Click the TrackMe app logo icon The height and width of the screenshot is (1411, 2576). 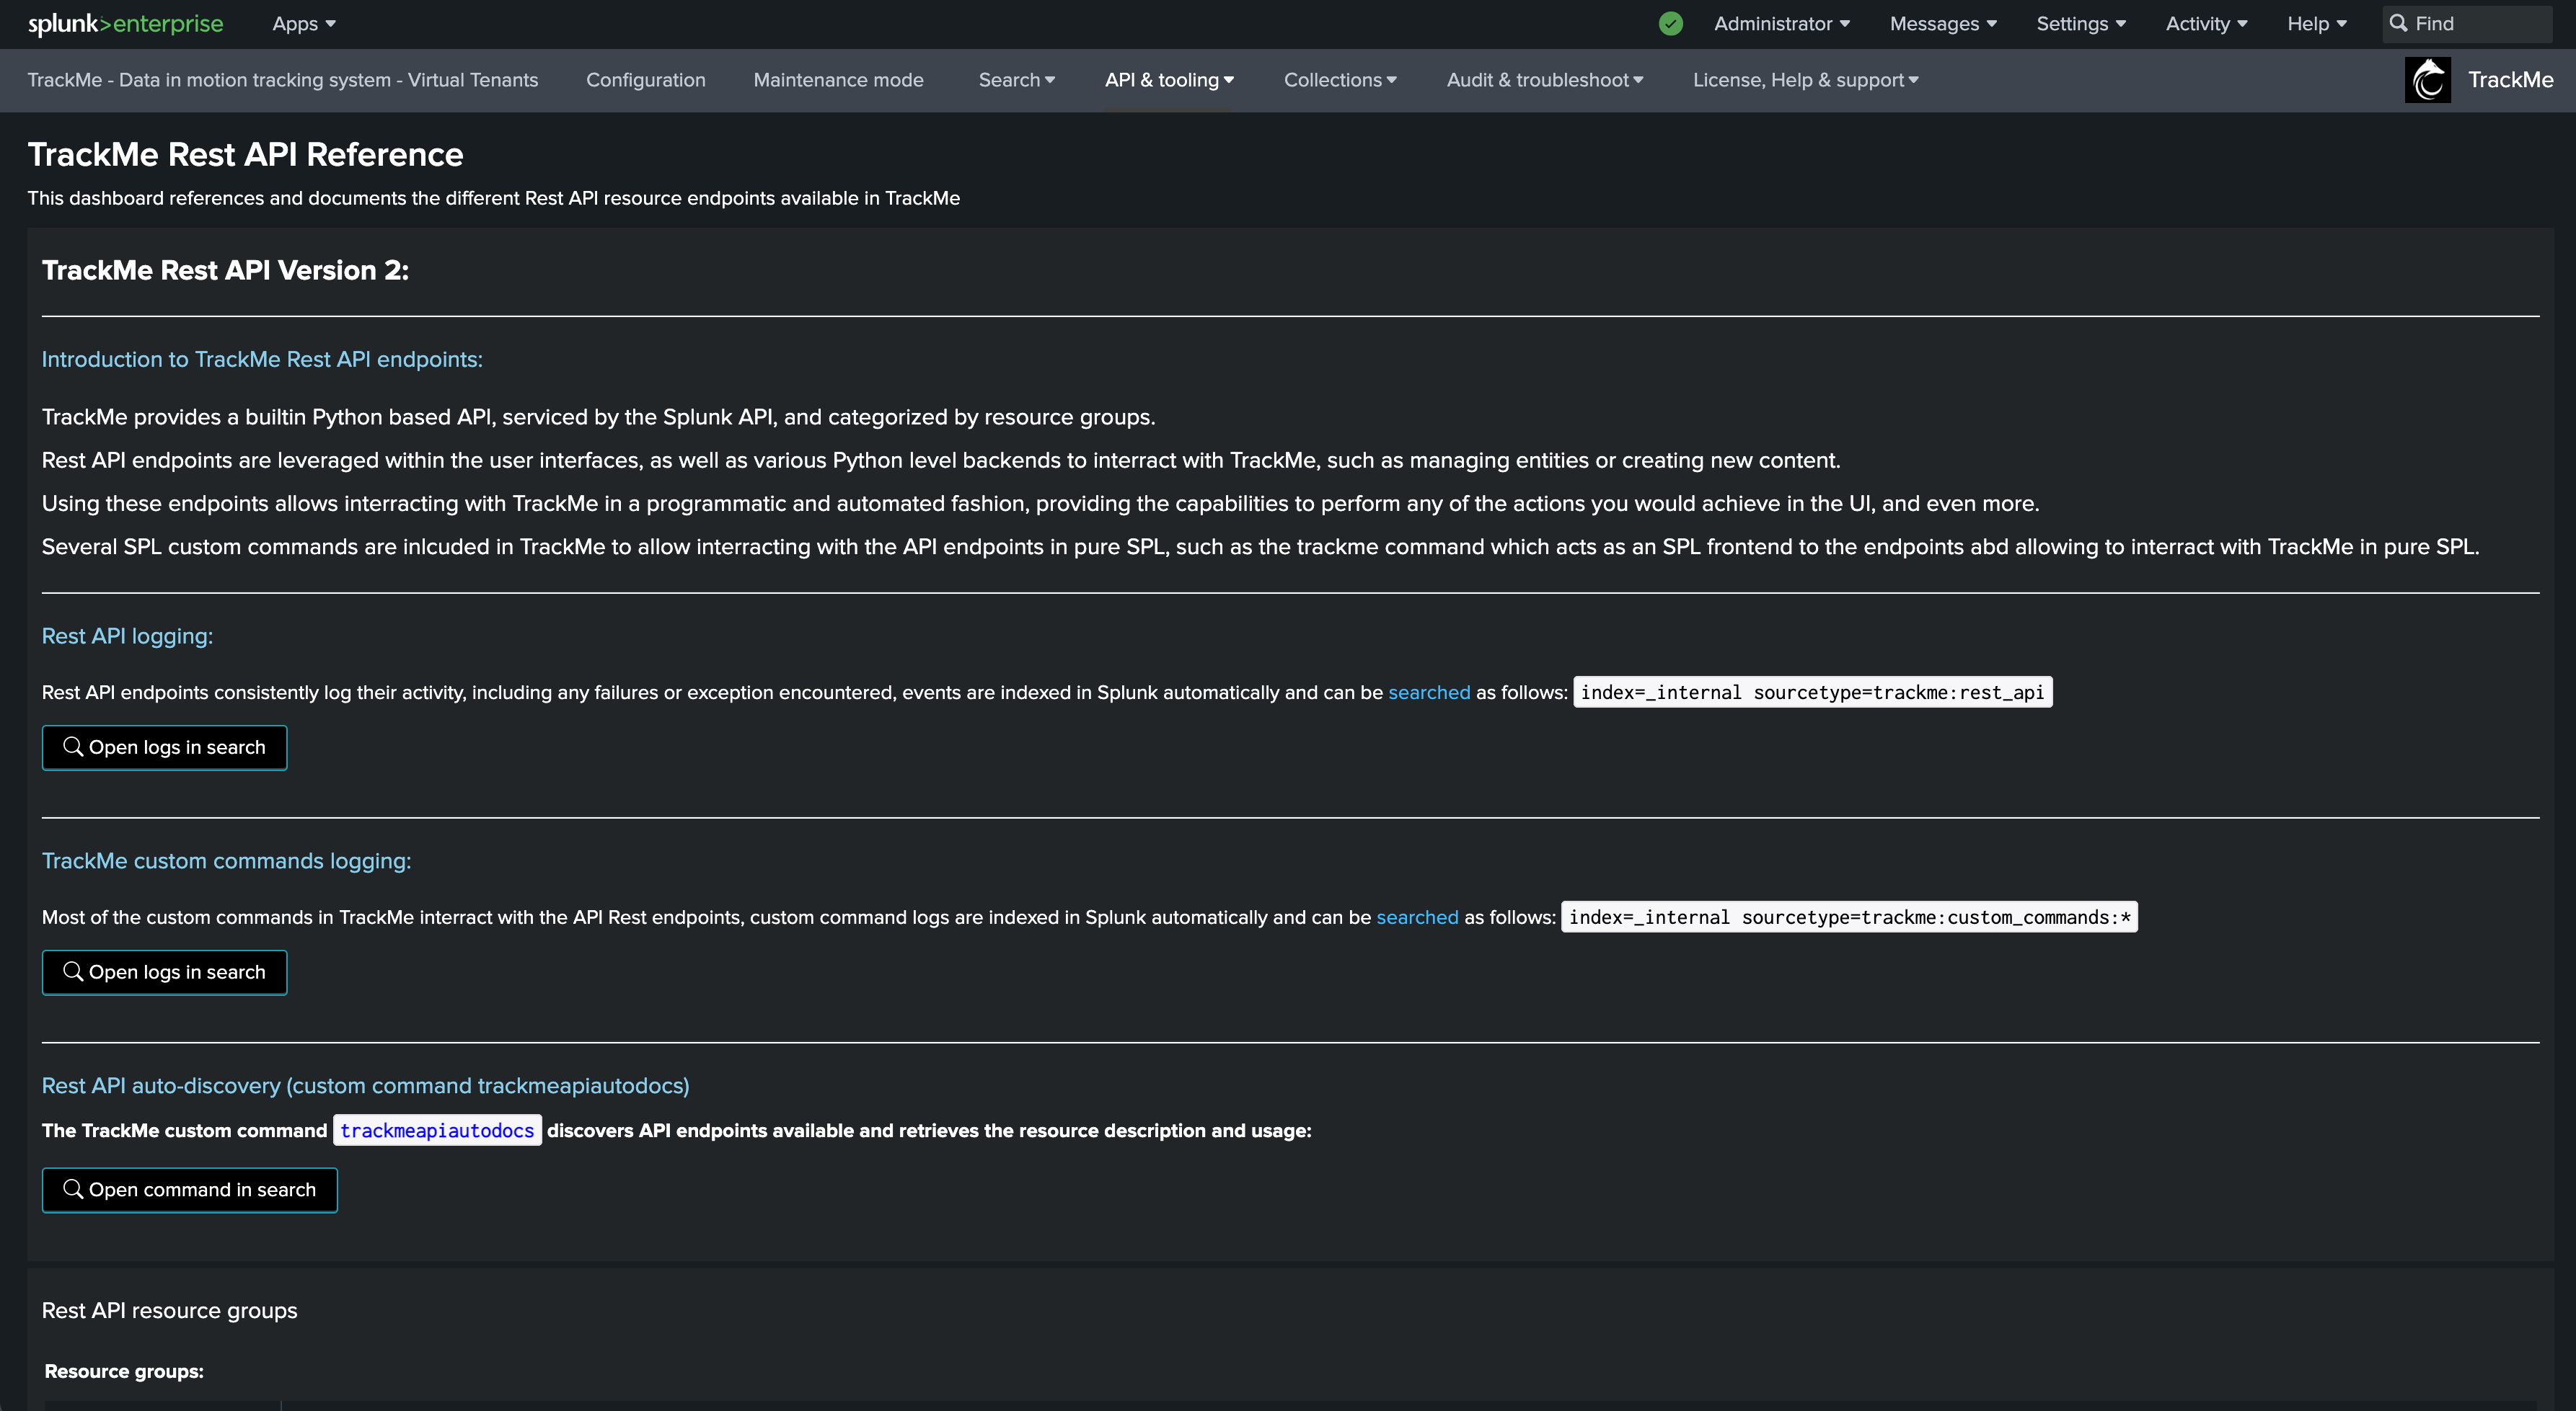(2427, 80)
